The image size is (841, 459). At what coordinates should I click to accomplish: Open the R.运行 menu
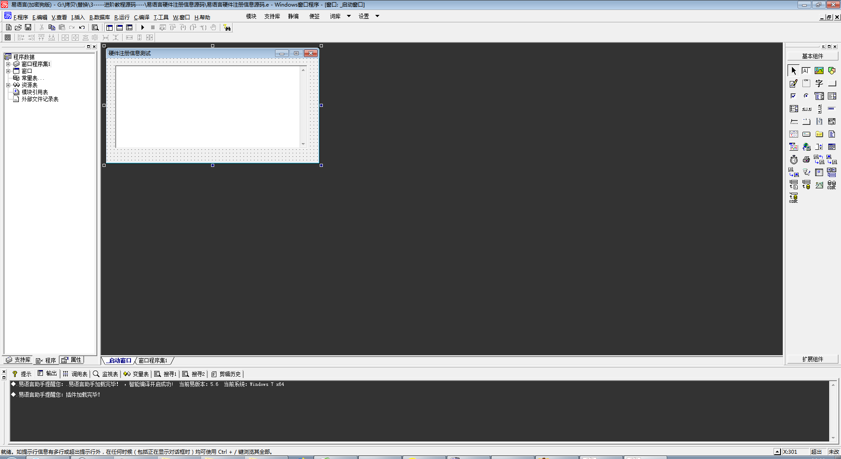pos(122,18)
